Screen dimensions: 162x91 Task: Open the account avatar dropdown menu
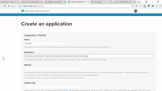(x=136, y=11)
